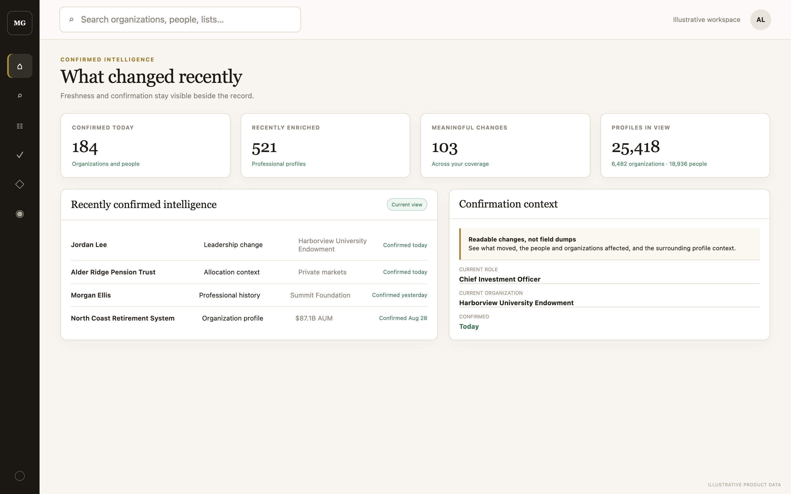
Task: Open the Meaningful Changes card showing 103
Action: tap(505, 145)
